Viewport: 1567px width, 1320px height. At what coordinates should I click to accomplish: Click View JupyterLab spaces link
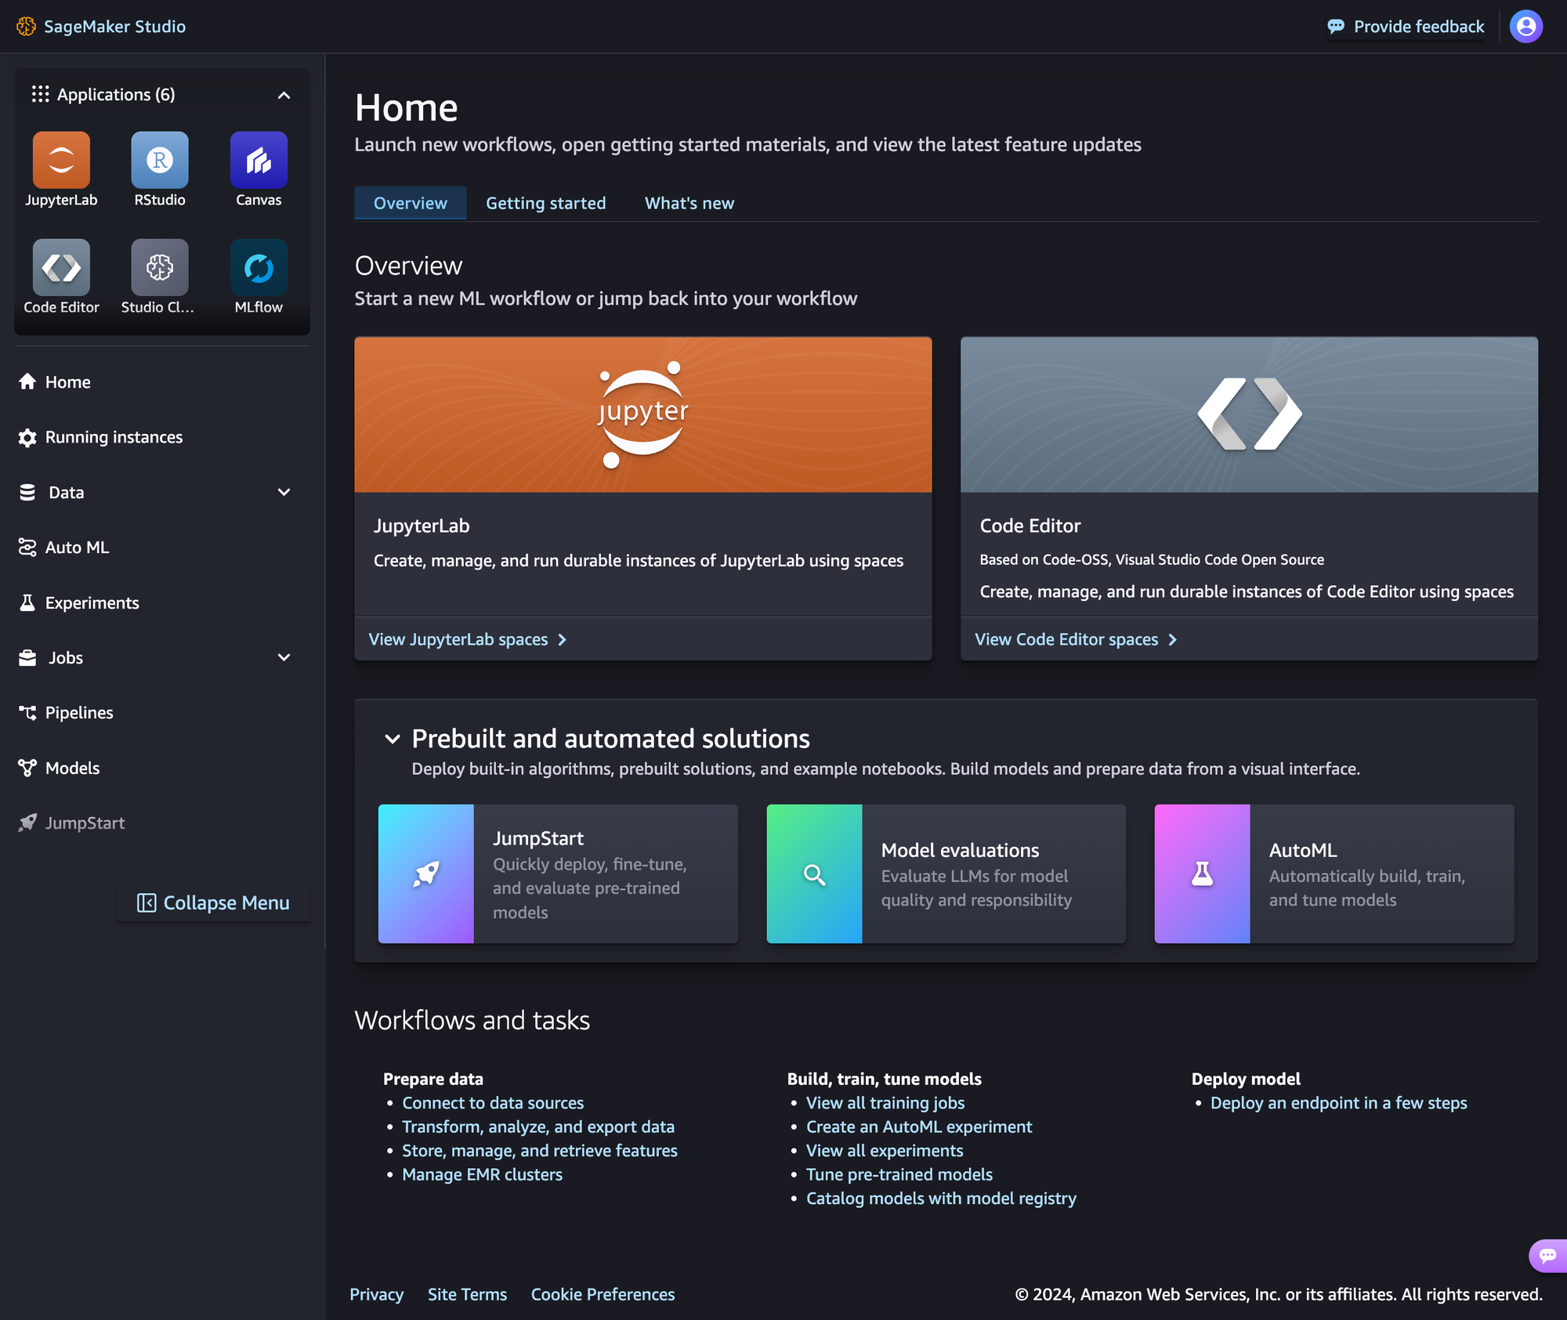468,639
